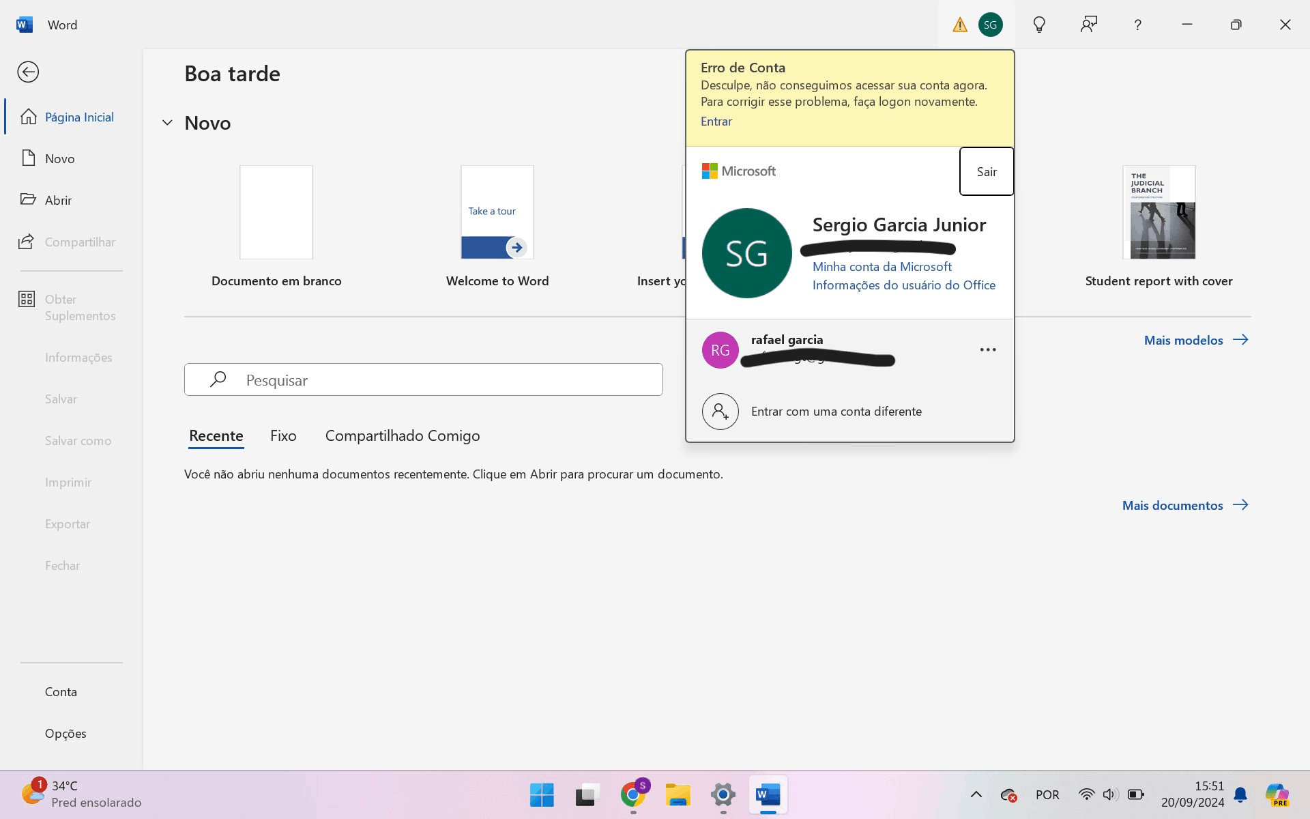Click the OneDrive sync error tray icon
Screen dimensions: 1310x819
pos(1009,794)
